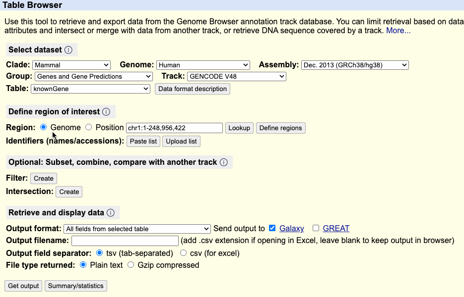Image resolution: width=464 pixels, height=297 pixels.
Task: Select Gzip compressed file type
Action: point(131,265)
